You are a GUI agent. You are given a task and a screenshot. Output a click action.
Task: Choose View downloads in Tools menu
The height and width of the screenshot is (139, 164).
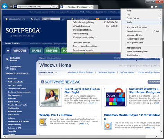[x=142, y=31]
